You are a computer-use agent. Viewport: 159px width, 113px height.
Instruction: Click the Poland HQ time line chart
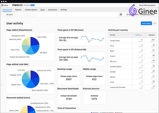[92, 58]
